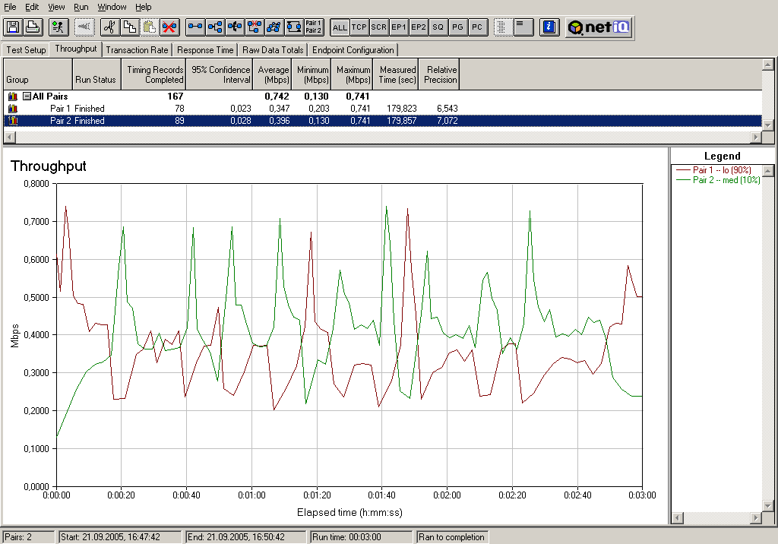Click the Save toolbar icon
Image resolution: width=778 pixels, height=544 pixels.
[13, 27]
